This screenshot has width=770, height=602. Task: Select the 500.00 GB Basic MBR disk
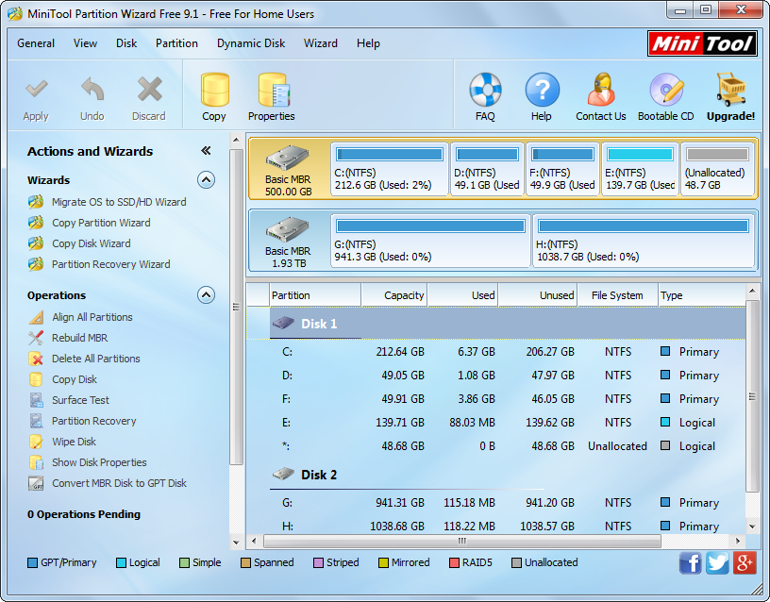pos(289,170)
